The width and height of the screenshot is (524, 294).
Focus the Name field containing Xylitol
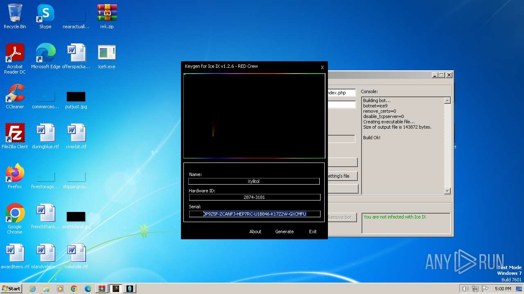pyautogui.click(x=254, y=181)
